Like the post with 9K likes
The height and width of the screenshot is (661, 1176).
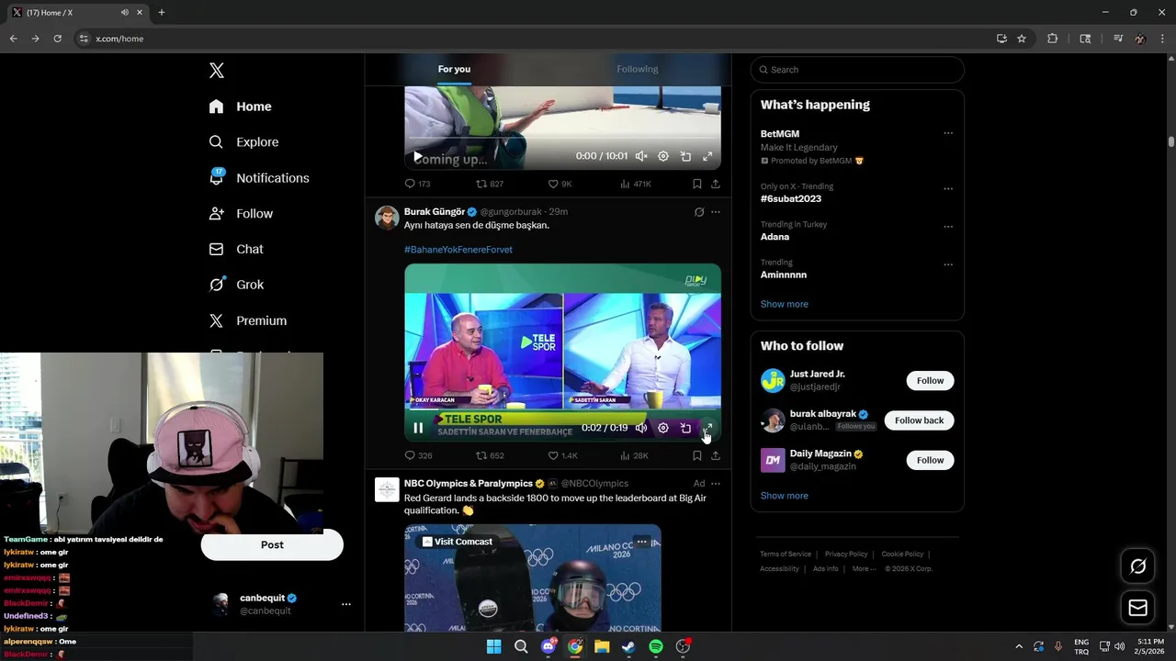click(x=560, y=184)
